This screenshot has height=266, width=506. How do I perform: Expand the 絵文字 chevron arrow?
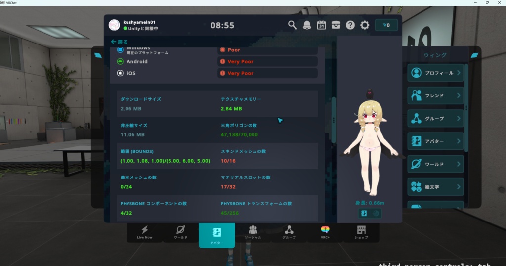(x=459, y=187)
